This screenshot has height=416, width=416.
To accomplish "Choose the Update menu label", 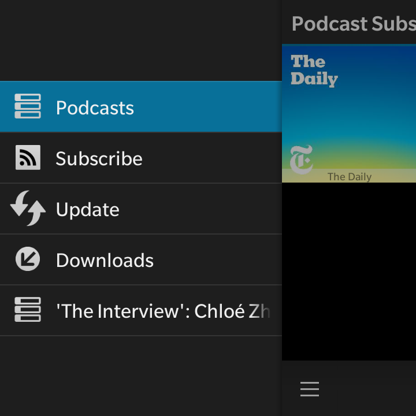I will coord(88,210).
